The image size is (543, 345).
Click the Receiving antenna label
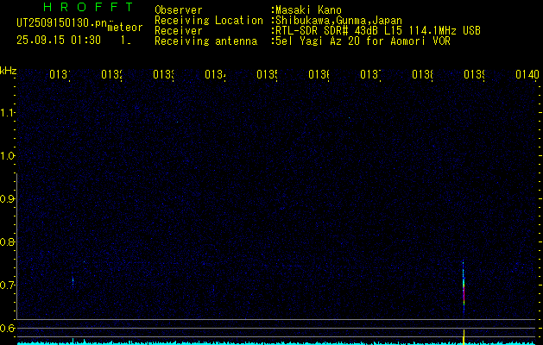[205, 41]
